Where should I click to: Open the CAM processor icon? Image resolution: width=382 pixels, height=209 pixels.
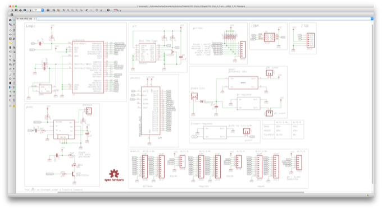[25, 10]
